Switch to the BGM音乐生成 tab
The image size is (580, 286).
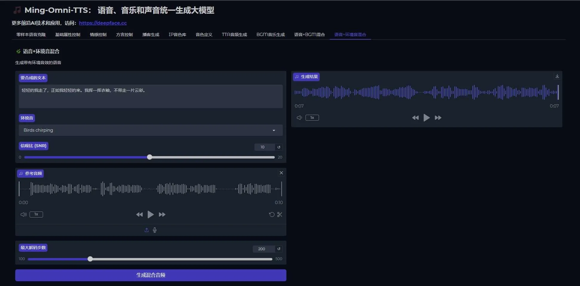tap(270, 34)
